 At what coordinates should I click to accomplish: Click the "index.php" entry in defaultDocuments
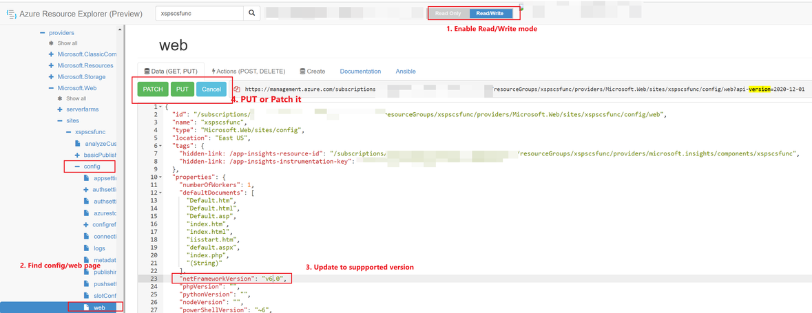(x=210, y=255)
